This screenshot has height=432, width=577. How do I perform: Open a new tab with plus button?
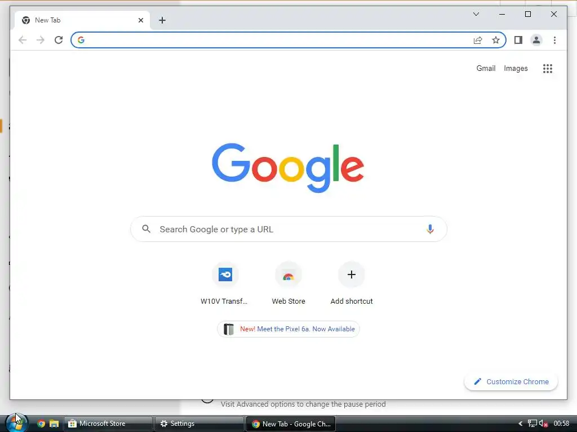click(x=162, y=20)
